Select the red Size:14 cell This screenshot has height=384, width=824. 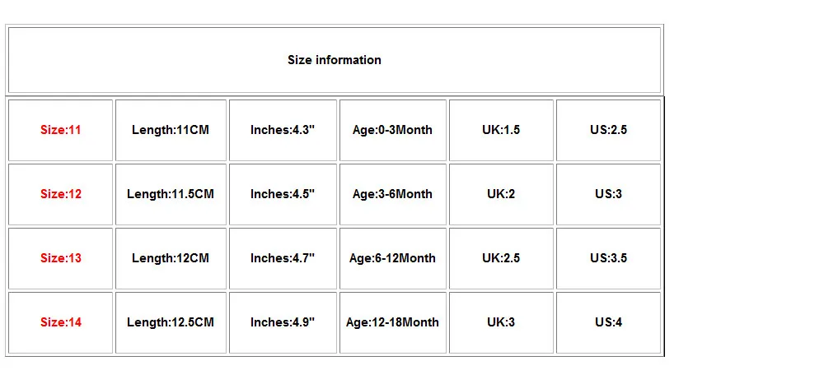coord(60,322)
